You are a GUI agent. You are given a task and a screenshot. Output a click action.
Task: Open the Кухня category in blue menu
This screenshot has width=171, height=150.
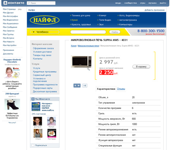coord(74,20)
